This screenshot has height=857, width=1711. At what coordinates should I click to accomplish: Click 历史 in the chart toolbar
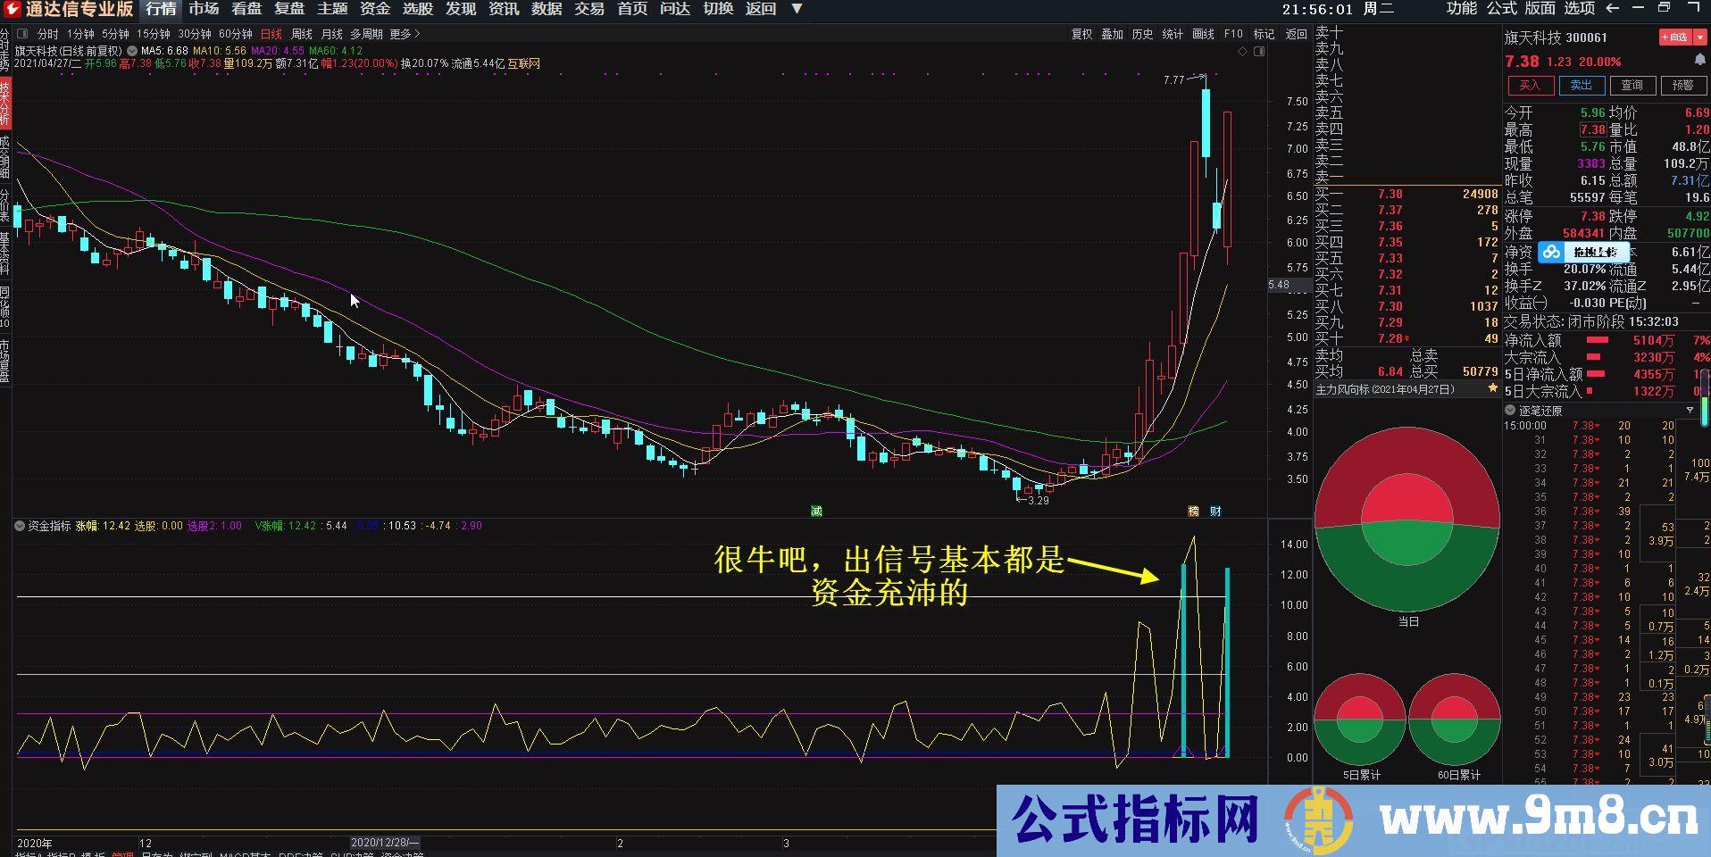pyautogui.click(x=1142, y=34)
